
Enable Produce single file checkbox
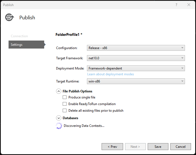click(65, 97)
